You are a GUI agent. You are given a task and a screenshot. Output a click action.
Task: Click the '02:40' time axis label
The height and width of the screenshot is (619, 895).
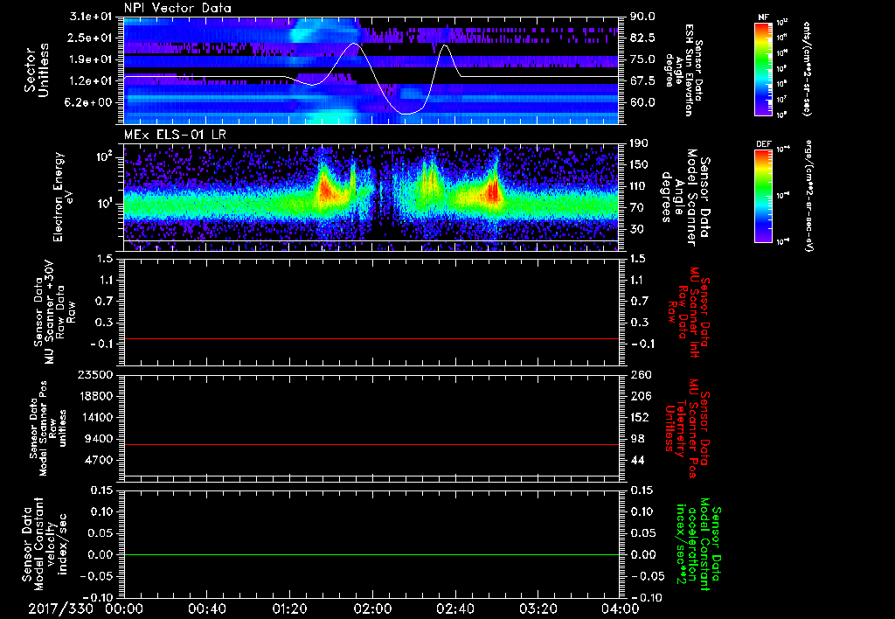coord(454,609)
